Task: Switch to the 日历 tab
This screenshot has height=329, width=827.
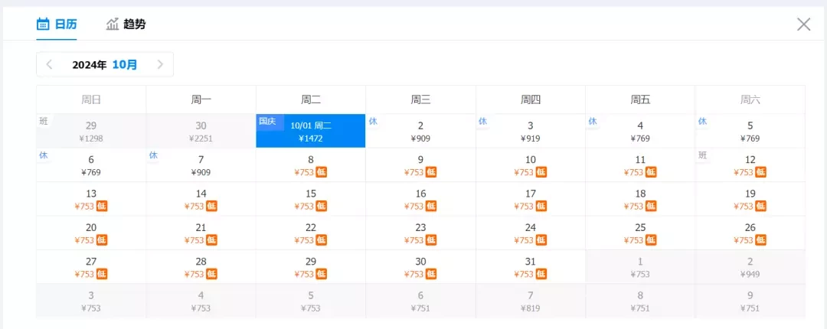Action: (x=57, y=24)
